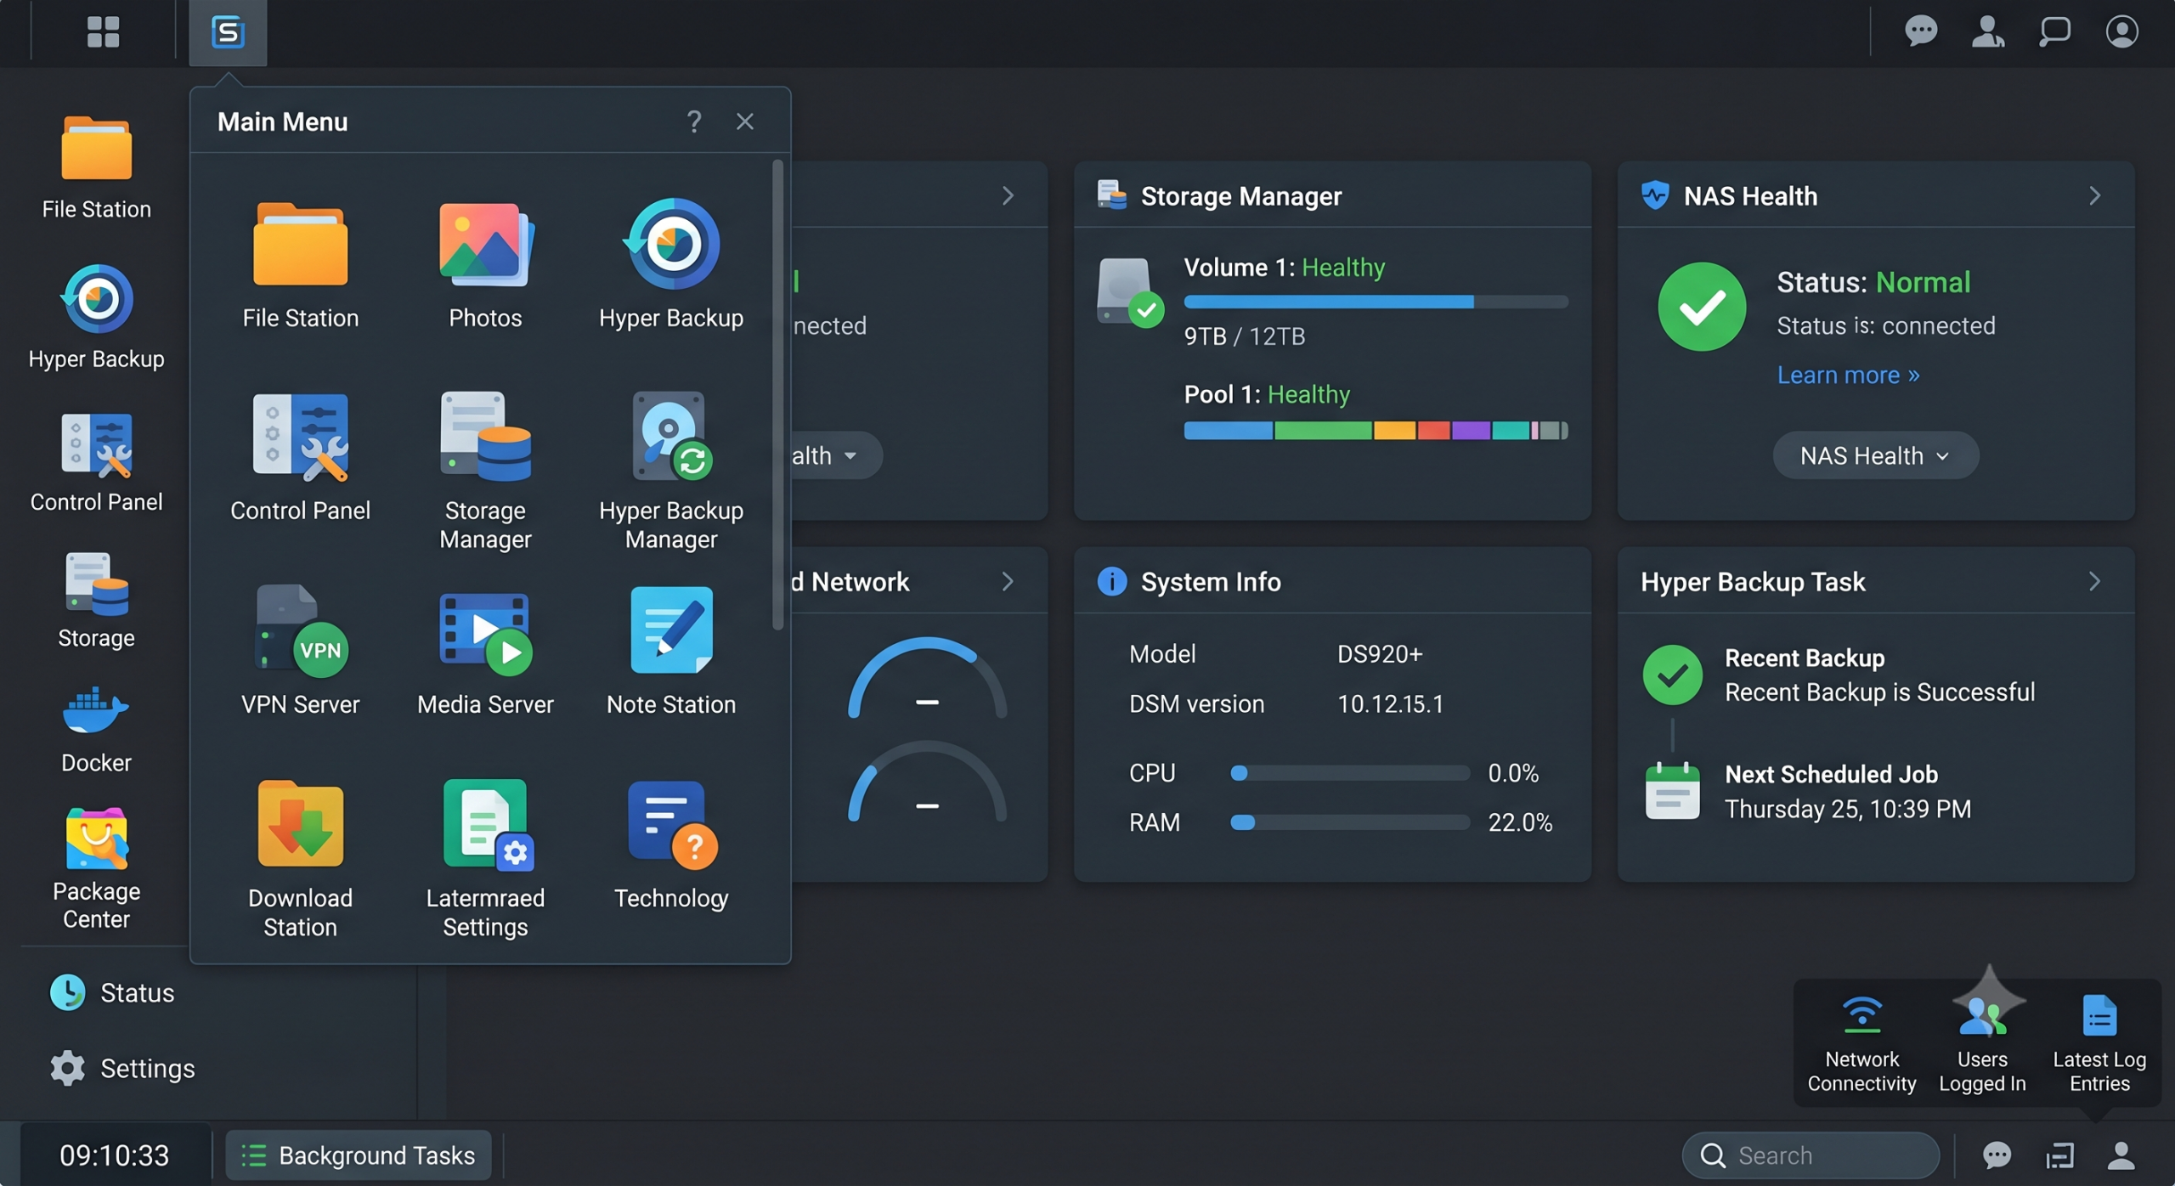Launch VPN Server from the Main Menu

(x=300, y=651)
